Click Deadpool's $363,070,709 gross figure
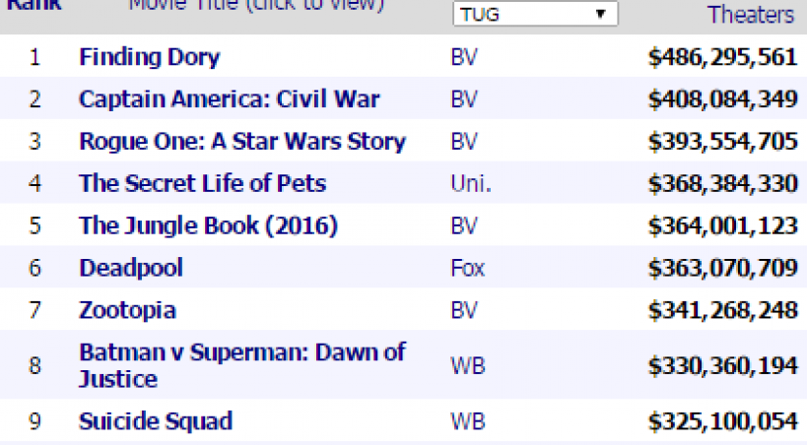807x445 pixels. (x=722, y=268)
